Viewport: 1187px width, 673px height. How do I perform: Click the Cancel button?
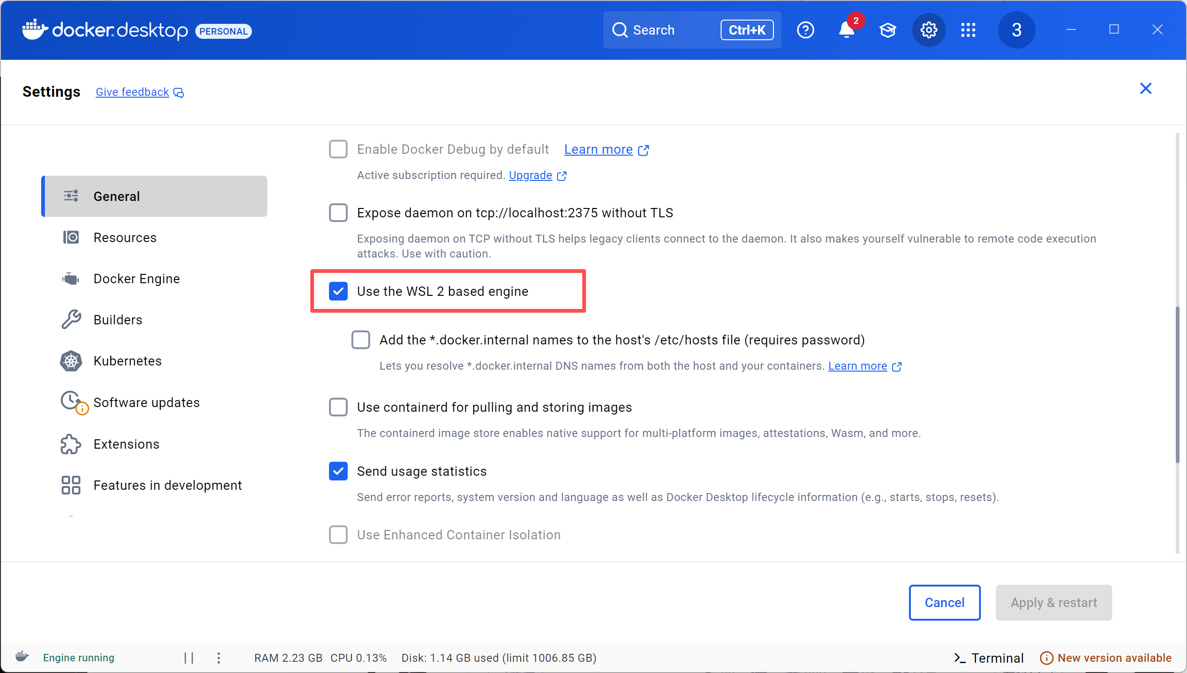[x=944, y=602]
